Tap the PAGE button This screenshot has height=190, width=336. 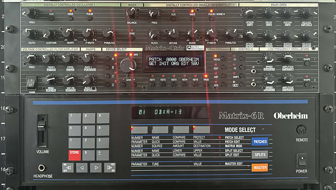[x=206, y=84]
